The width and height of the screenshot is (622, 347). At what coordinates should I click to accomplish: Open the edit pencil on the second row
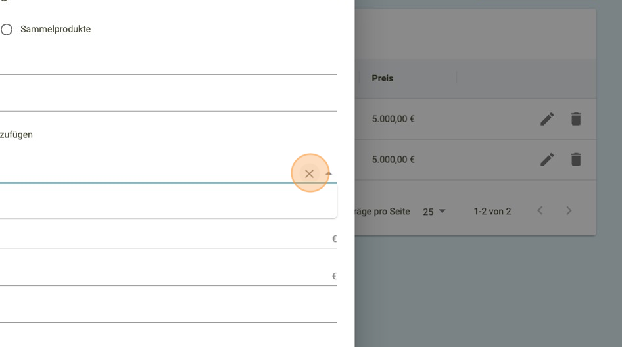point(547,160)
